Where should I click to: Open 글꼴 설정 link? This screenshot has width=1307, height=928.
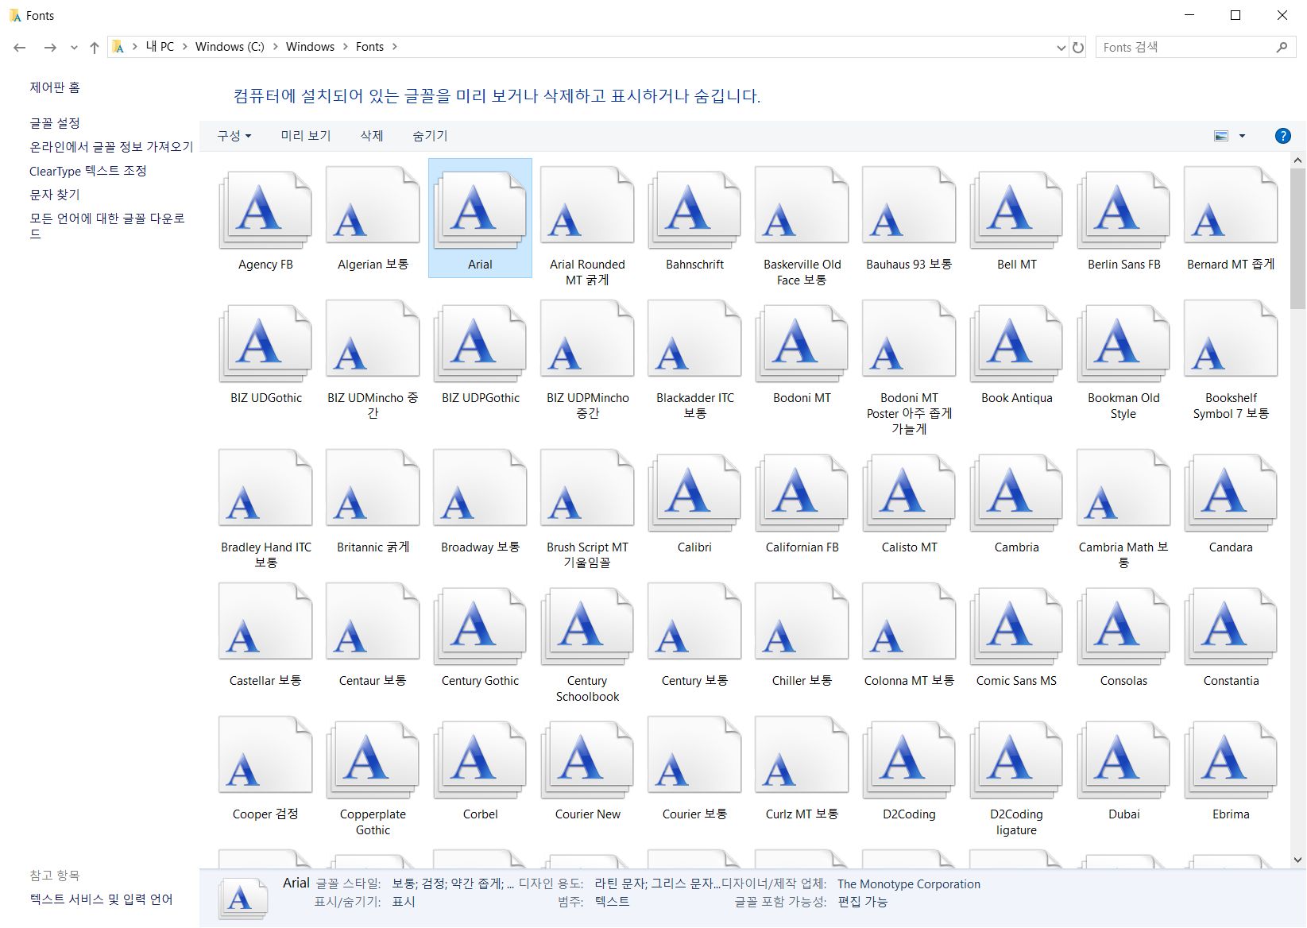pos(55,123)
